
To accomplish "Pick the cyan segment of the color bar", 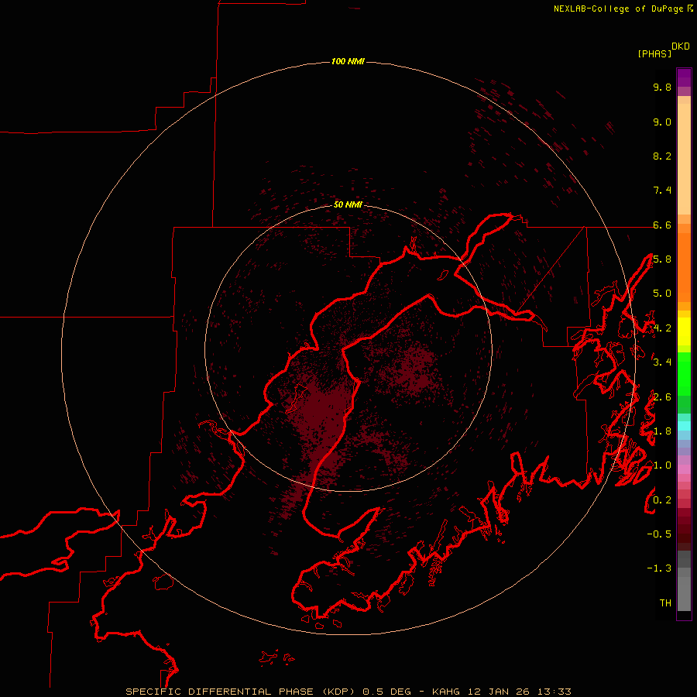I will (x=684, y=426).
